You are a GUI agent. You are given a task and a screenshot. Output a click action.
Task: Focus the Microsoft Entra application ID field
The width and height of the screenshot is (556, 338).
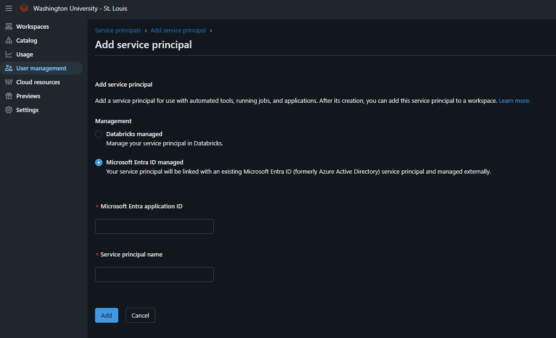pyautogui.click(x=154, y=226)
